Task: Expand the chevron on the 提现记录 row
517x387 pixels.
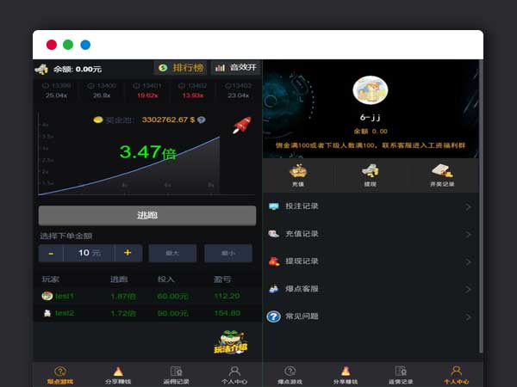Action: point(468,262)
